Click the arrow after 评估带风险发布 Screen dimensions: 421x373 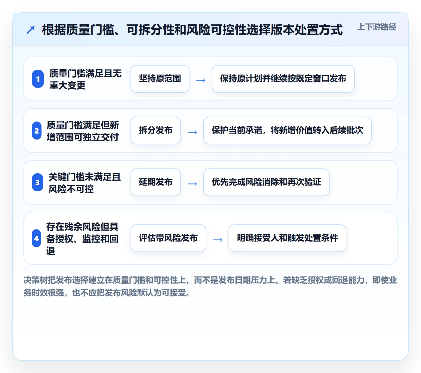pos(218,240)
